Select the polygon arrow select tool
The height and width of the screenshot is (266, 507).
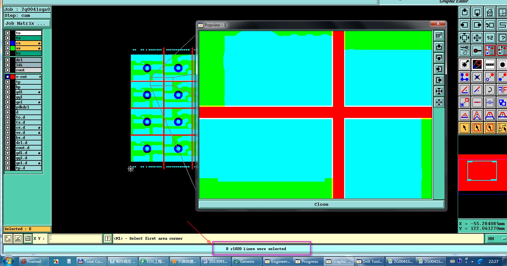[x=490, y=128]
